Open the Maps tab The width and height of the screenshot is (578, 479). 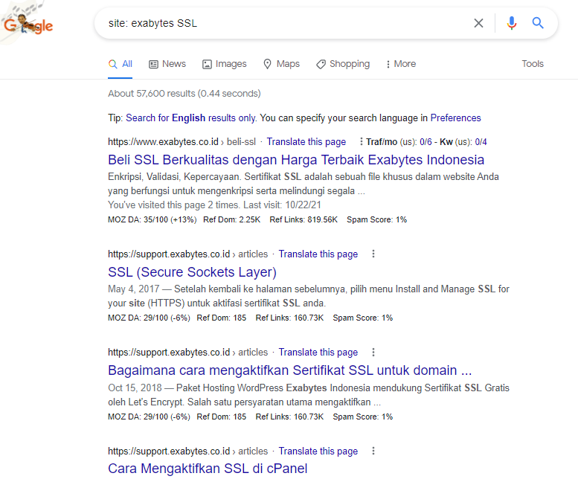(281, 64)
